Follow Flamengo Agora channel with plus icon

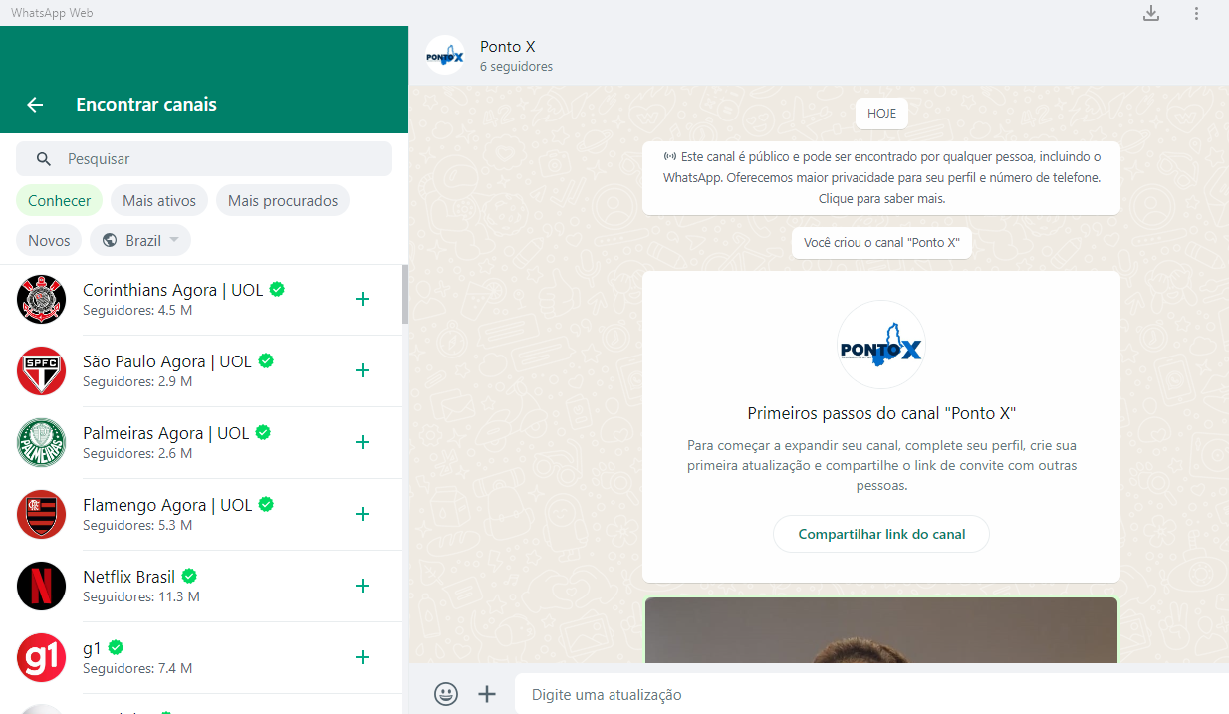(363, 514)
